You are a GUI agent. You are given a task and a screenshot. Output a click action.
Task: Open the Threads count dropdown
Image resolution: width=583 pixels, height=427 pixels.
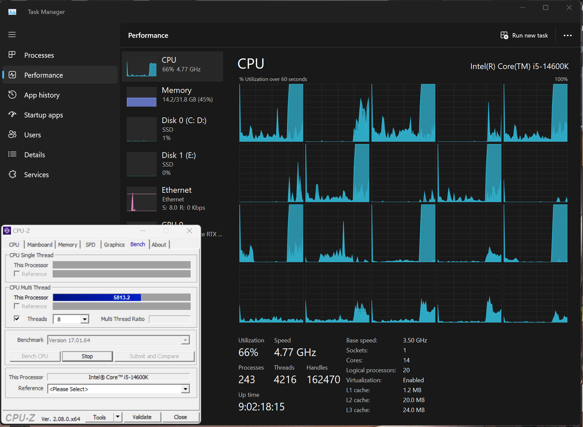[85, 319]
